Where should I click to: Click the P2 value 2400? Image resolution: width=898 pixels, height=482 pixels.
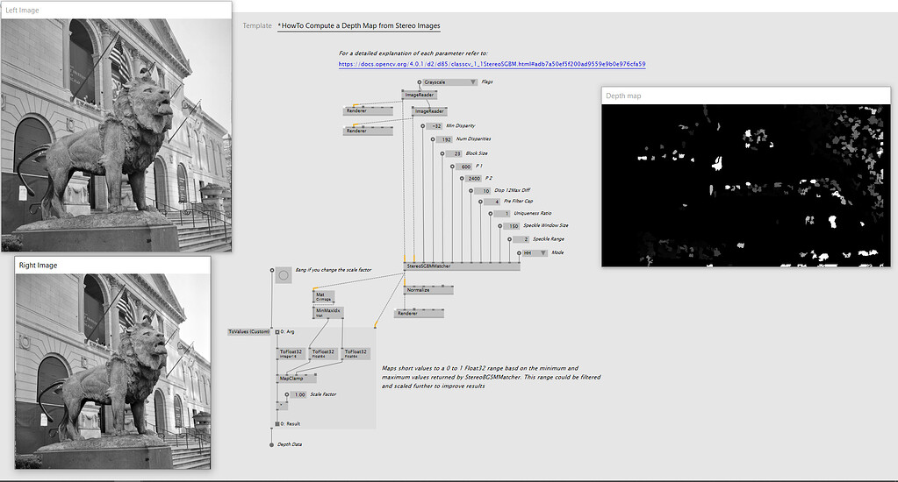tap(474, 179)
